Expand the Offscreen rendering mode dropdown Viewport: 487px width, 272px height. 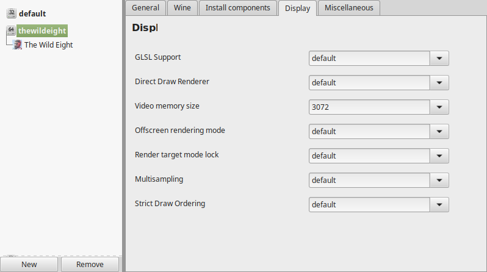tap(439, 131)
